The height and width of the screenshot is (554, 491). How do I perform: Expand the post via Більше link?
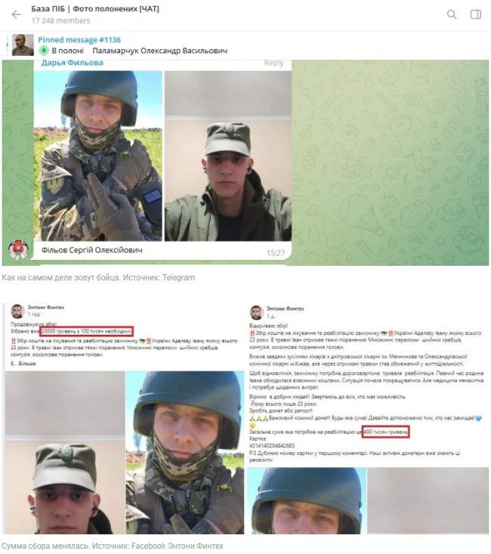click(27, 364)
